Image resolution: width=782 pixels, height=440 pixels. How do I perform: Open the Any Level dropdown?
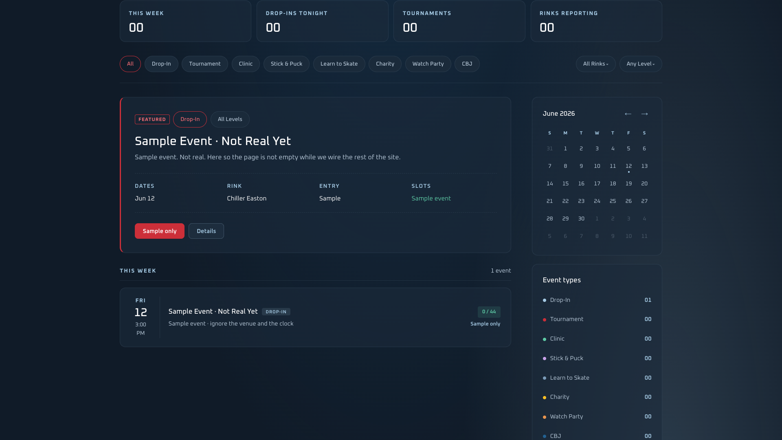pyautogui.click(x=641, y=64)
